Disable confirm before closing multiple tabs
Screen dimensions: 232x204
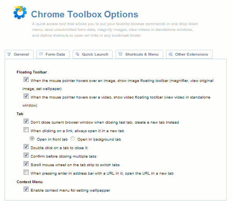click(x=26, y=156)
